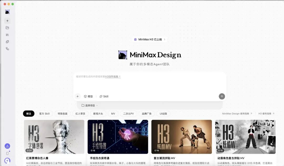This screenshot has width=284, height=166.
Task: Open the puzzle-piece skills icon in sidebar
Action: click(7, 42)
